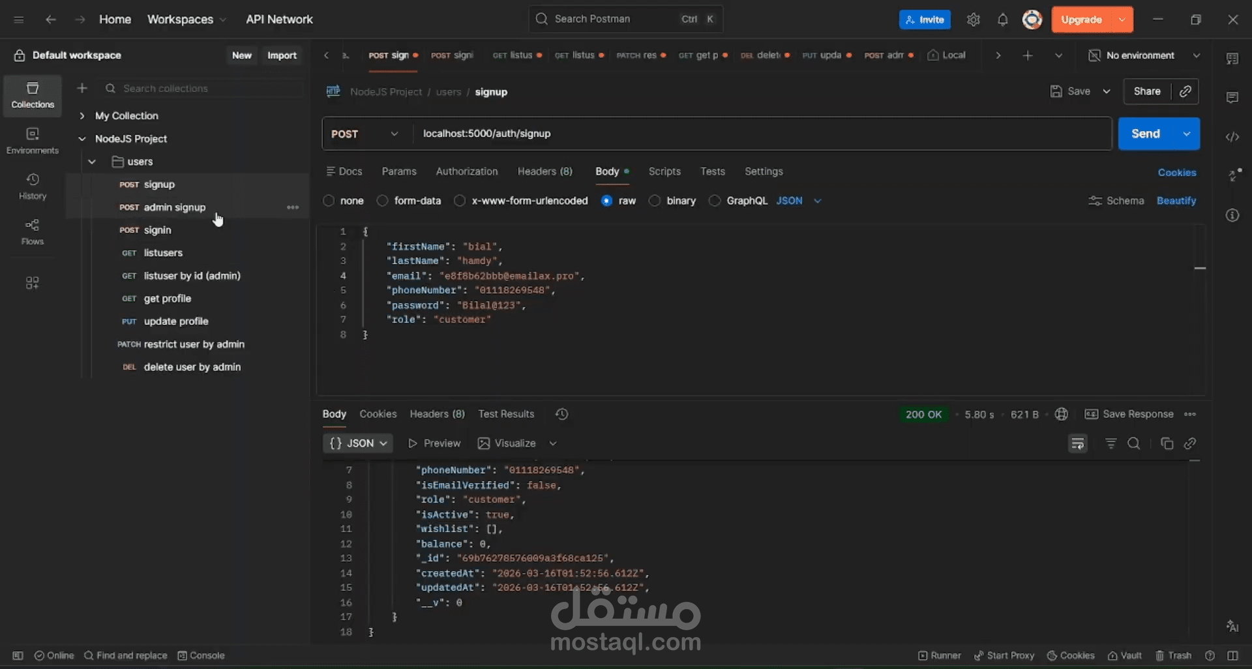
Task: Open the History sidebar panel
Action: (x=33, y=186)
